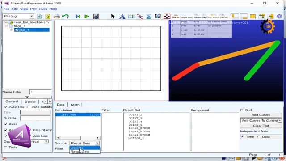This screenshot has height=161, width=286.
Task: Click the right arrow to show more property tabs
Action: point(50,102)
